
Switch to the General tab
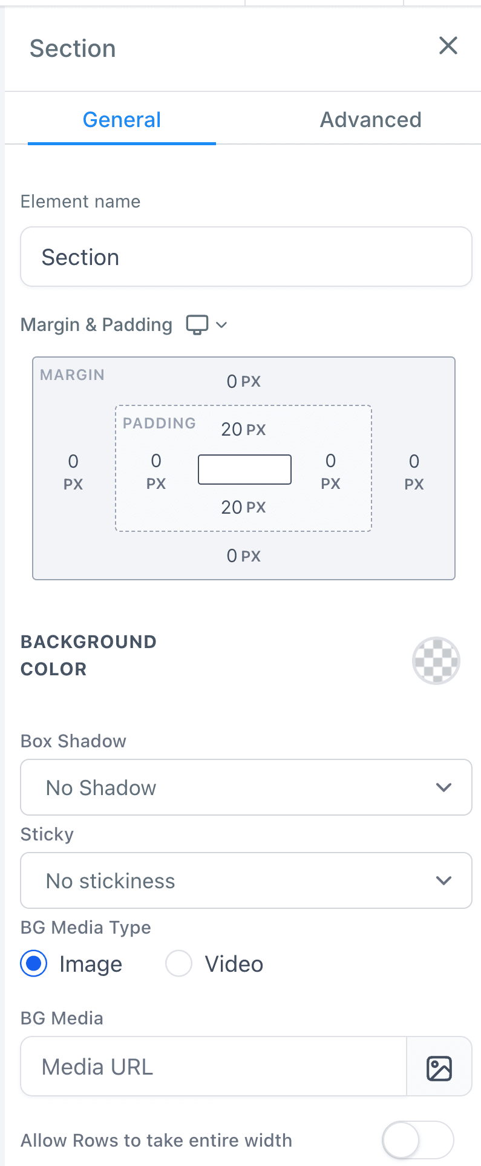coord(122,120)
